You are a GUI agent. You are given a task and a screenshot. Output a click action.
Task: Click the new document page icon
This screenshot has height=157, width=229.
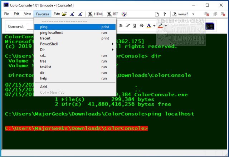[x=157, y=14]
